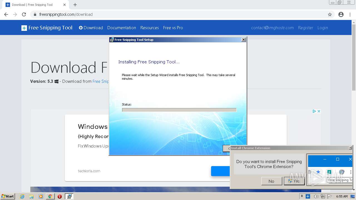Open the Download menu item

[x=91, y=28]
